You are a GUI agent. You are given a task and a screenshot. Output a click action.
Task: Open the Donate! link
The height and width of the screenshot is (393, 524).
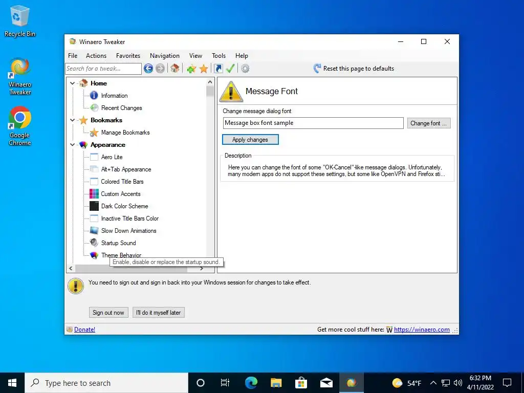click(84, 330)
